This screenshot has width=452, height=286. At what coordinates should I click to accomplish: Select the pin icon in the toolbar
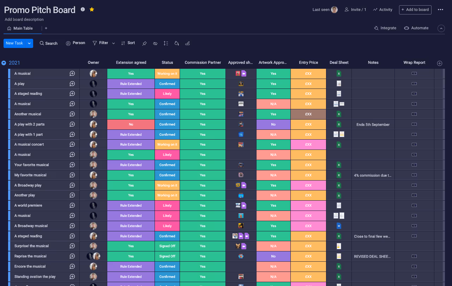click(144, 43)
